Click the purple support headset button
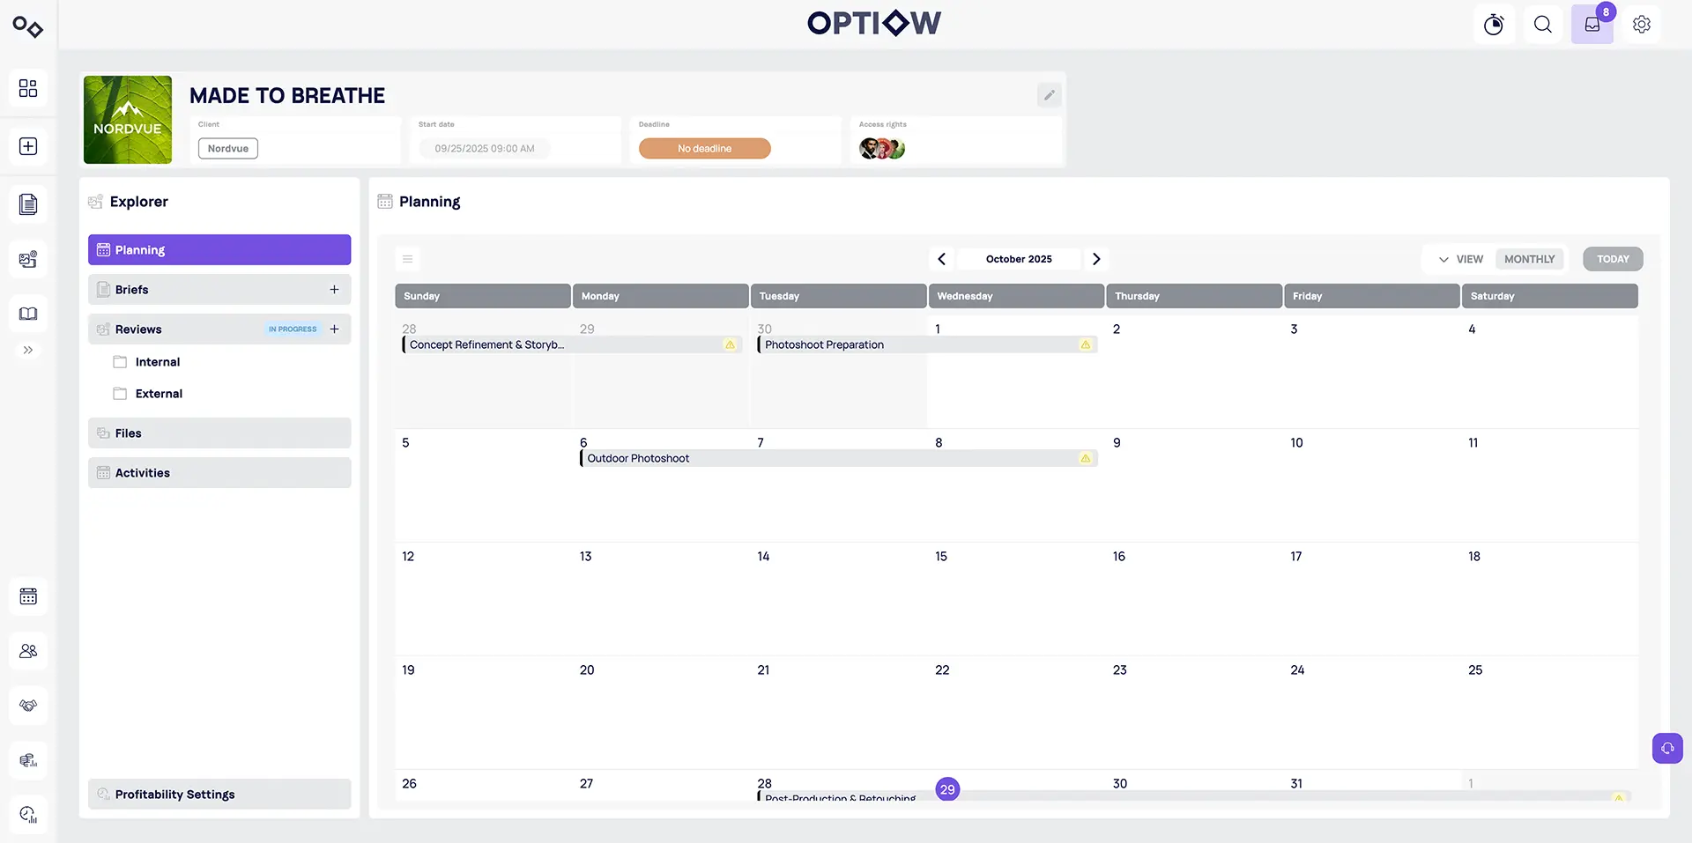This screenshot has height=843, width=1692. tap(1667, 749)
